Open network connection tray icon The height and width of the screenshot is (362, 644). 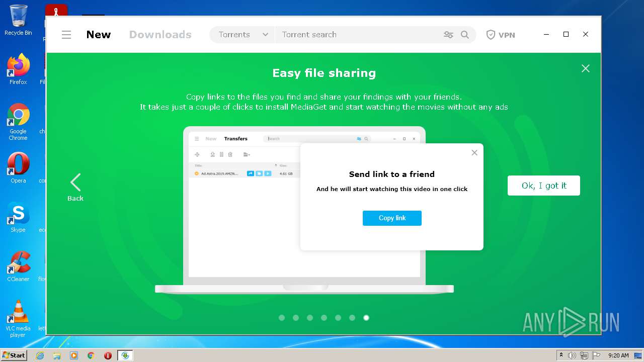pyautogui.click(x=584, y=355)
